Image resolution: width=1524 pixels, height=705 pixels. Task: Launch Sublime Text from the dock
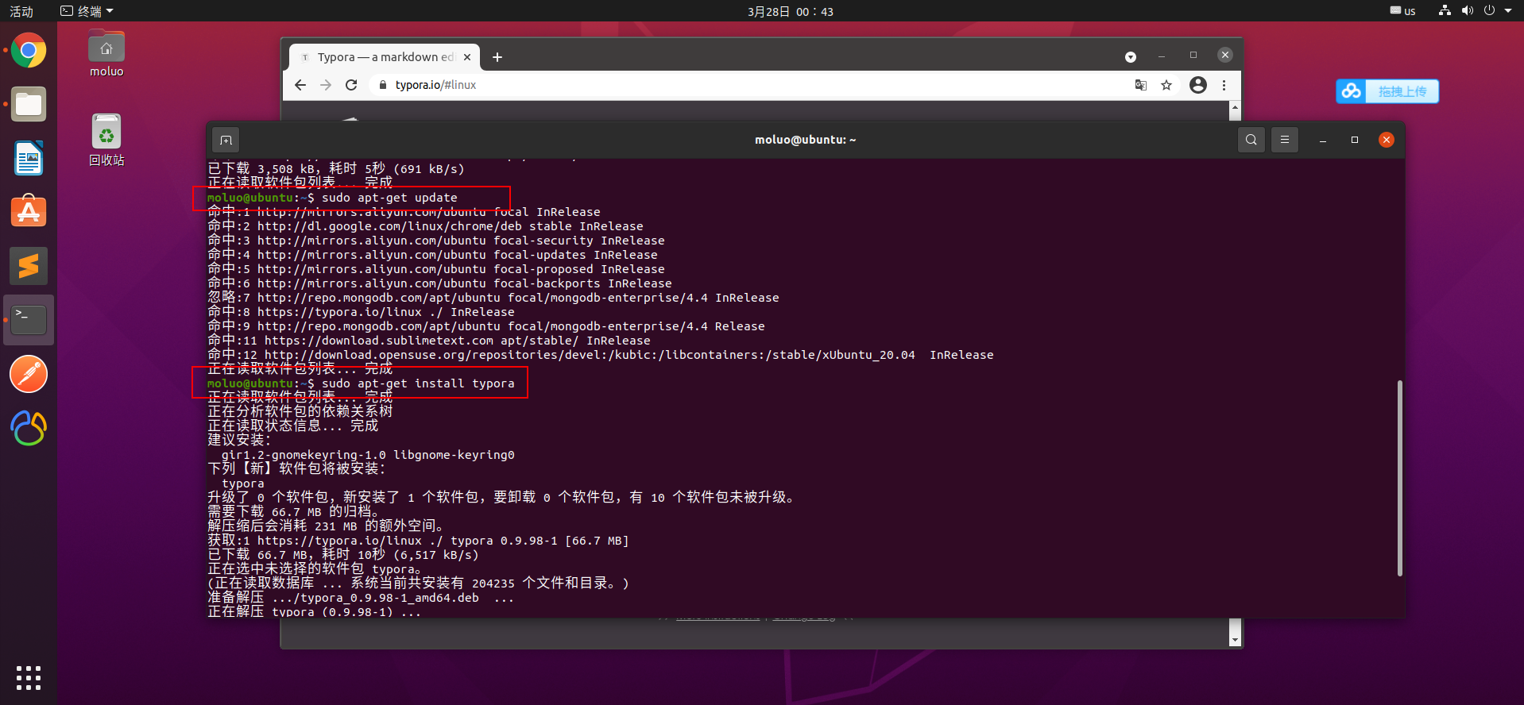click(29, 266)
